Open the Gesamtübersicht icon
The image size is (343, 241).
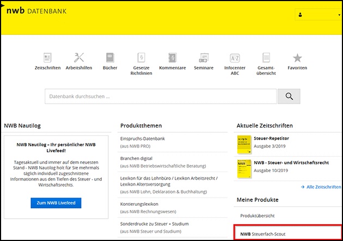pos(266,58)
